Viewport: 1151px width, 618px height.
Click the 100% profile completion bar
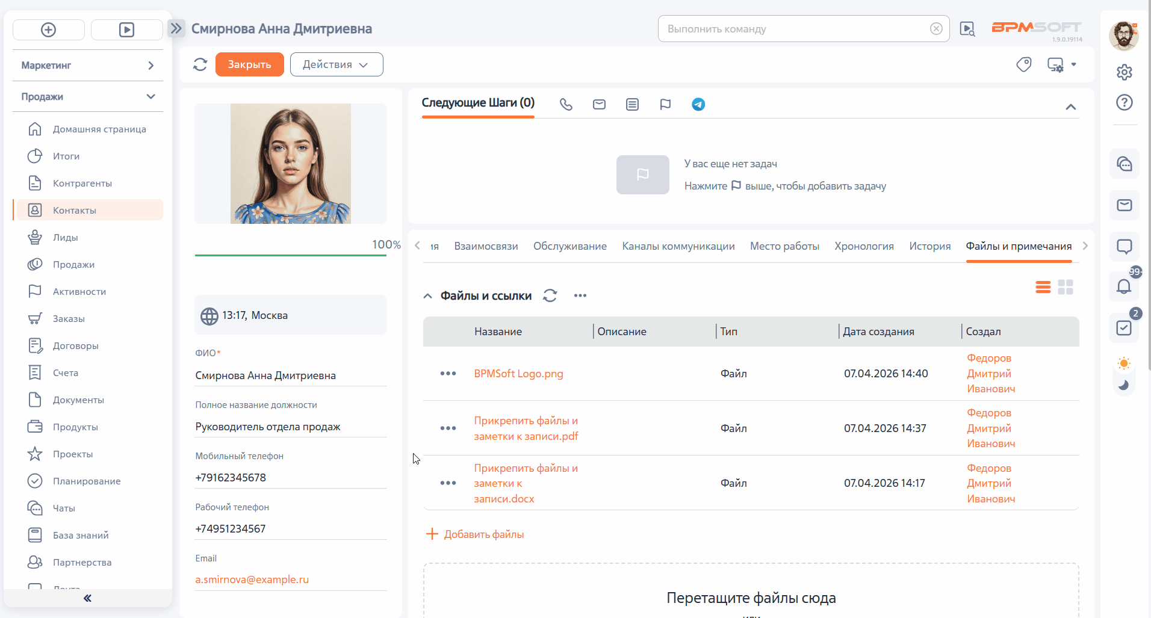point(290,255)
